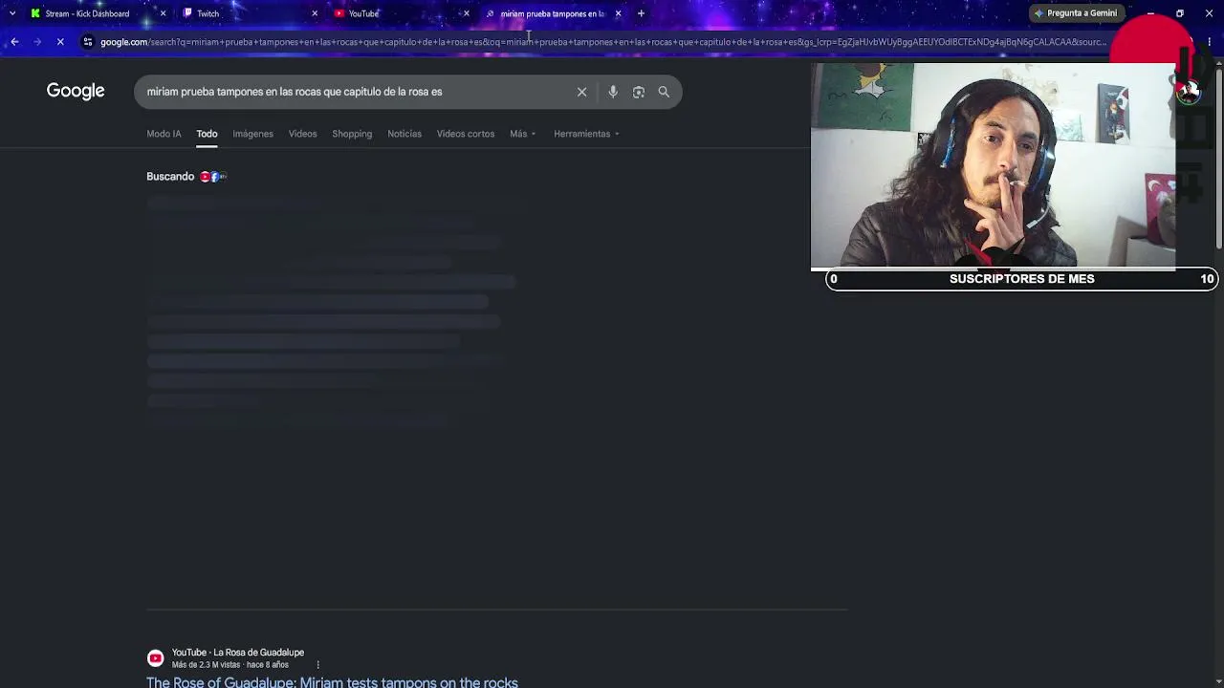The width and height of the screenshot is (1224, 688).
Task: Go forward to the next page
Action: click(x=37, y=42)
